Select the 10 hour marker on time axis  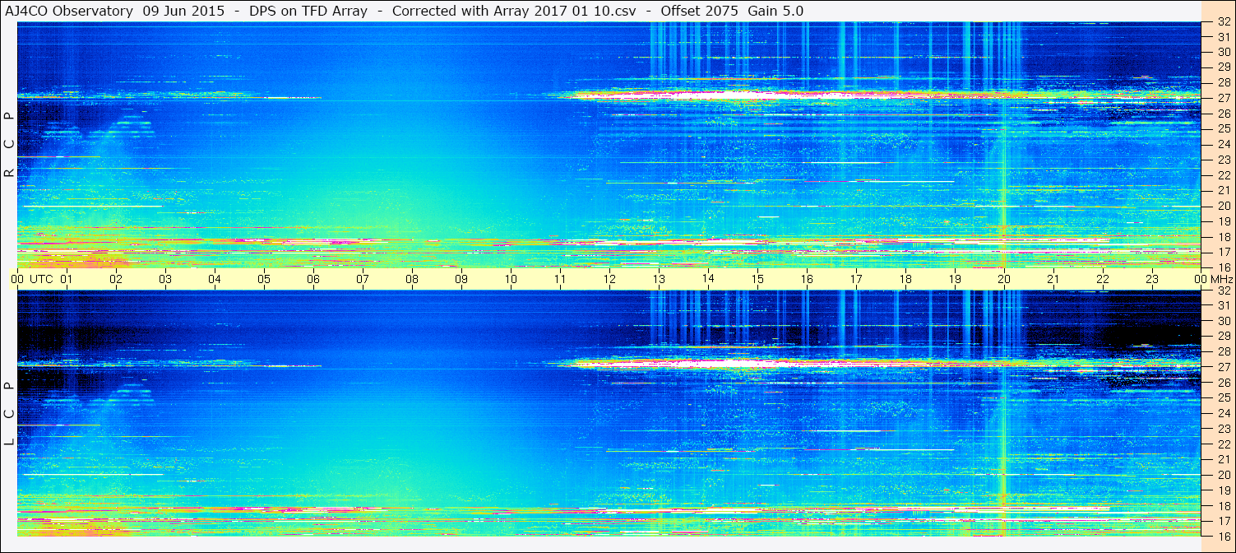click(511, 279)
